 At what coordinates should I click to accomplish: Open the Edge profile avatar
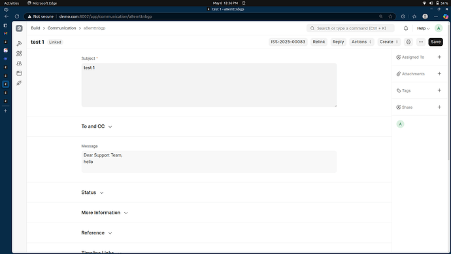(x=425, y=16)
